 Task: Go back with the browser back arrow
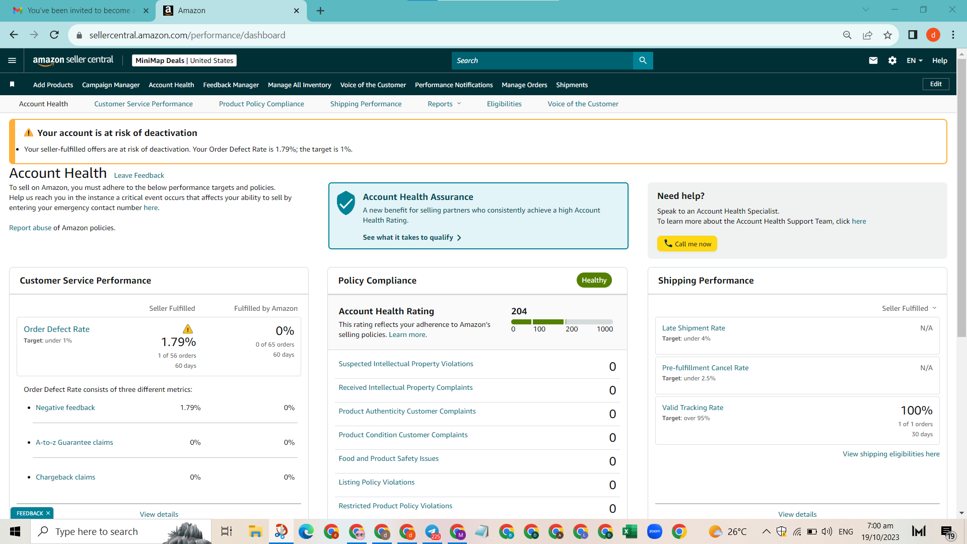tap(14, 35)
